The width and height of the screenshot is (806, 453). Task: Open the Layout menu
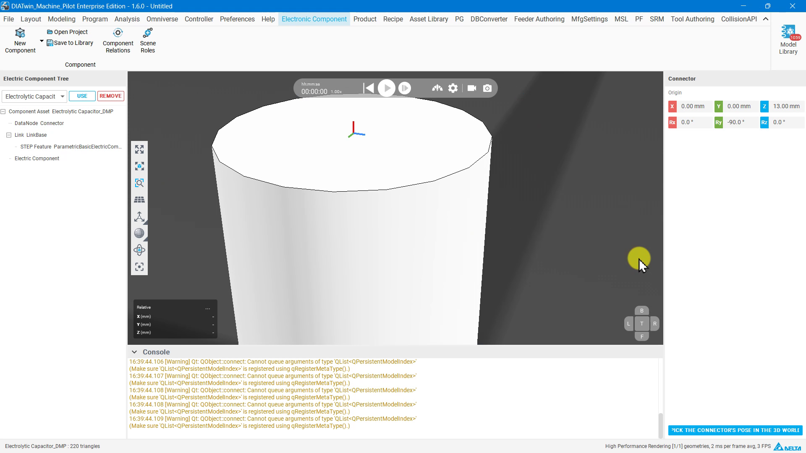(31, 19)
